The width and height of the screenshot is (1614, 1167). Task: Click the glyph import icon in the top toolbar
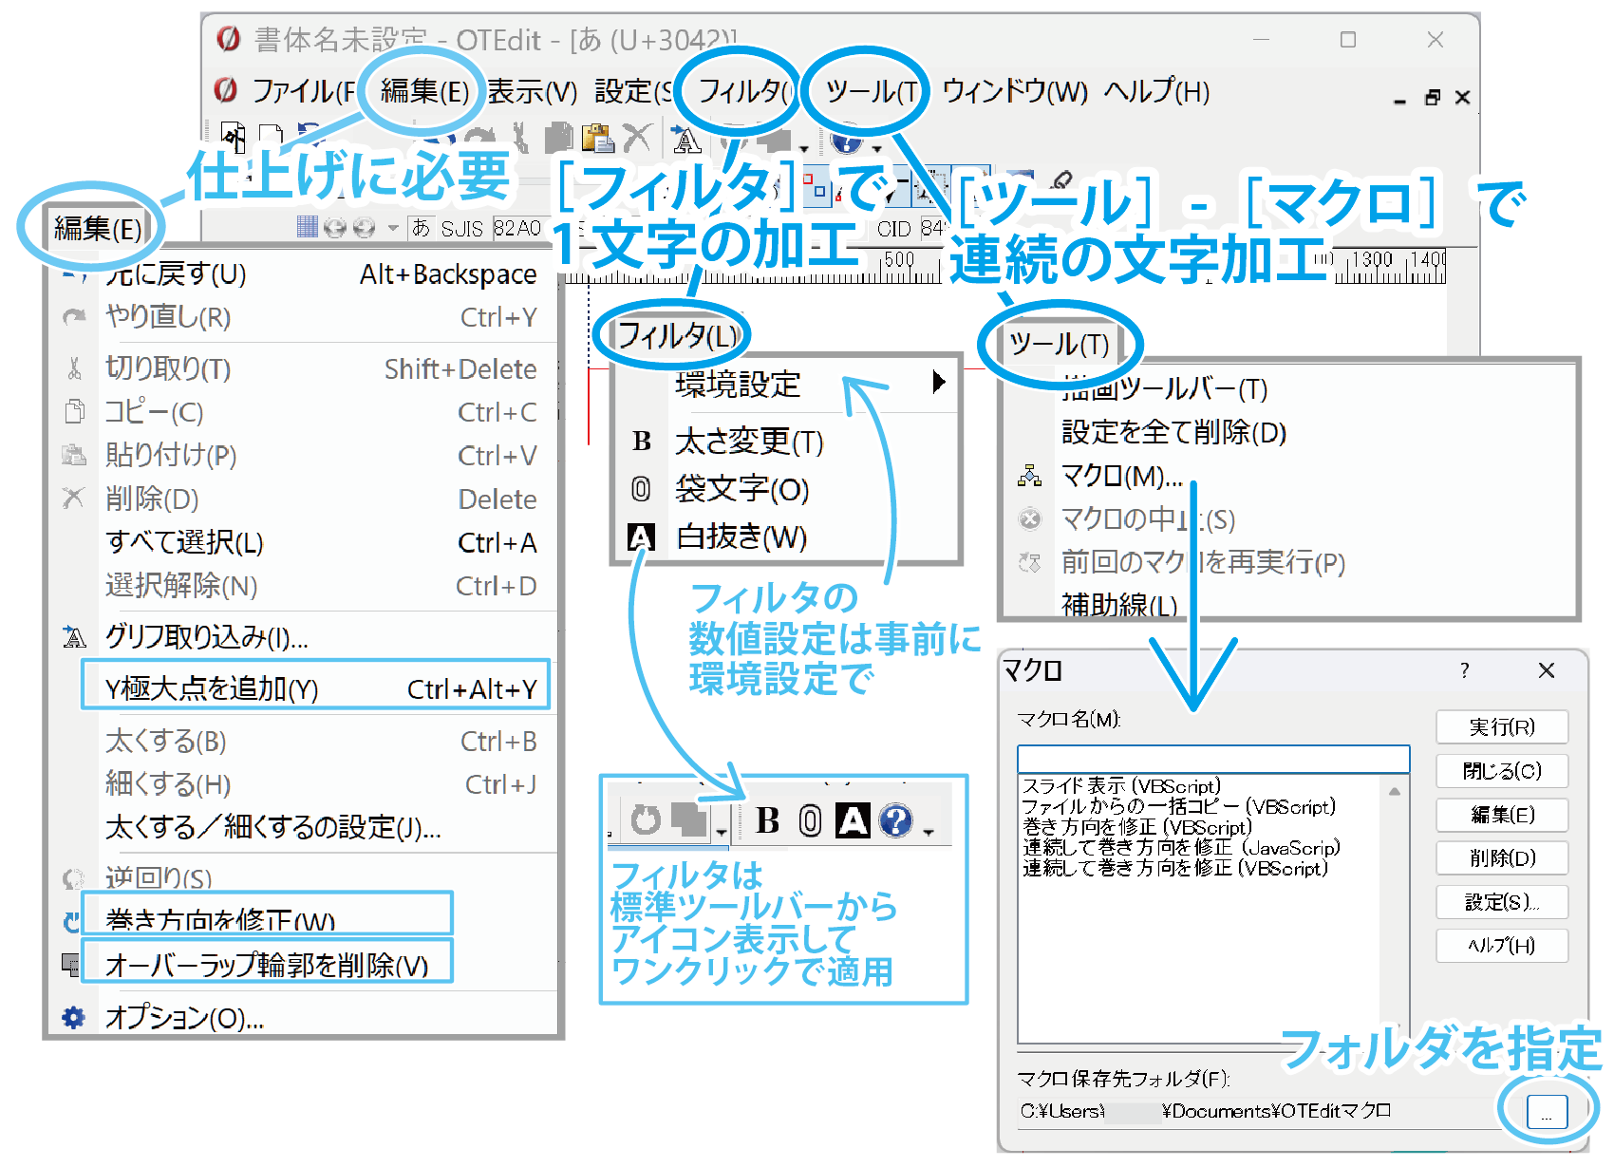[686, 141]
